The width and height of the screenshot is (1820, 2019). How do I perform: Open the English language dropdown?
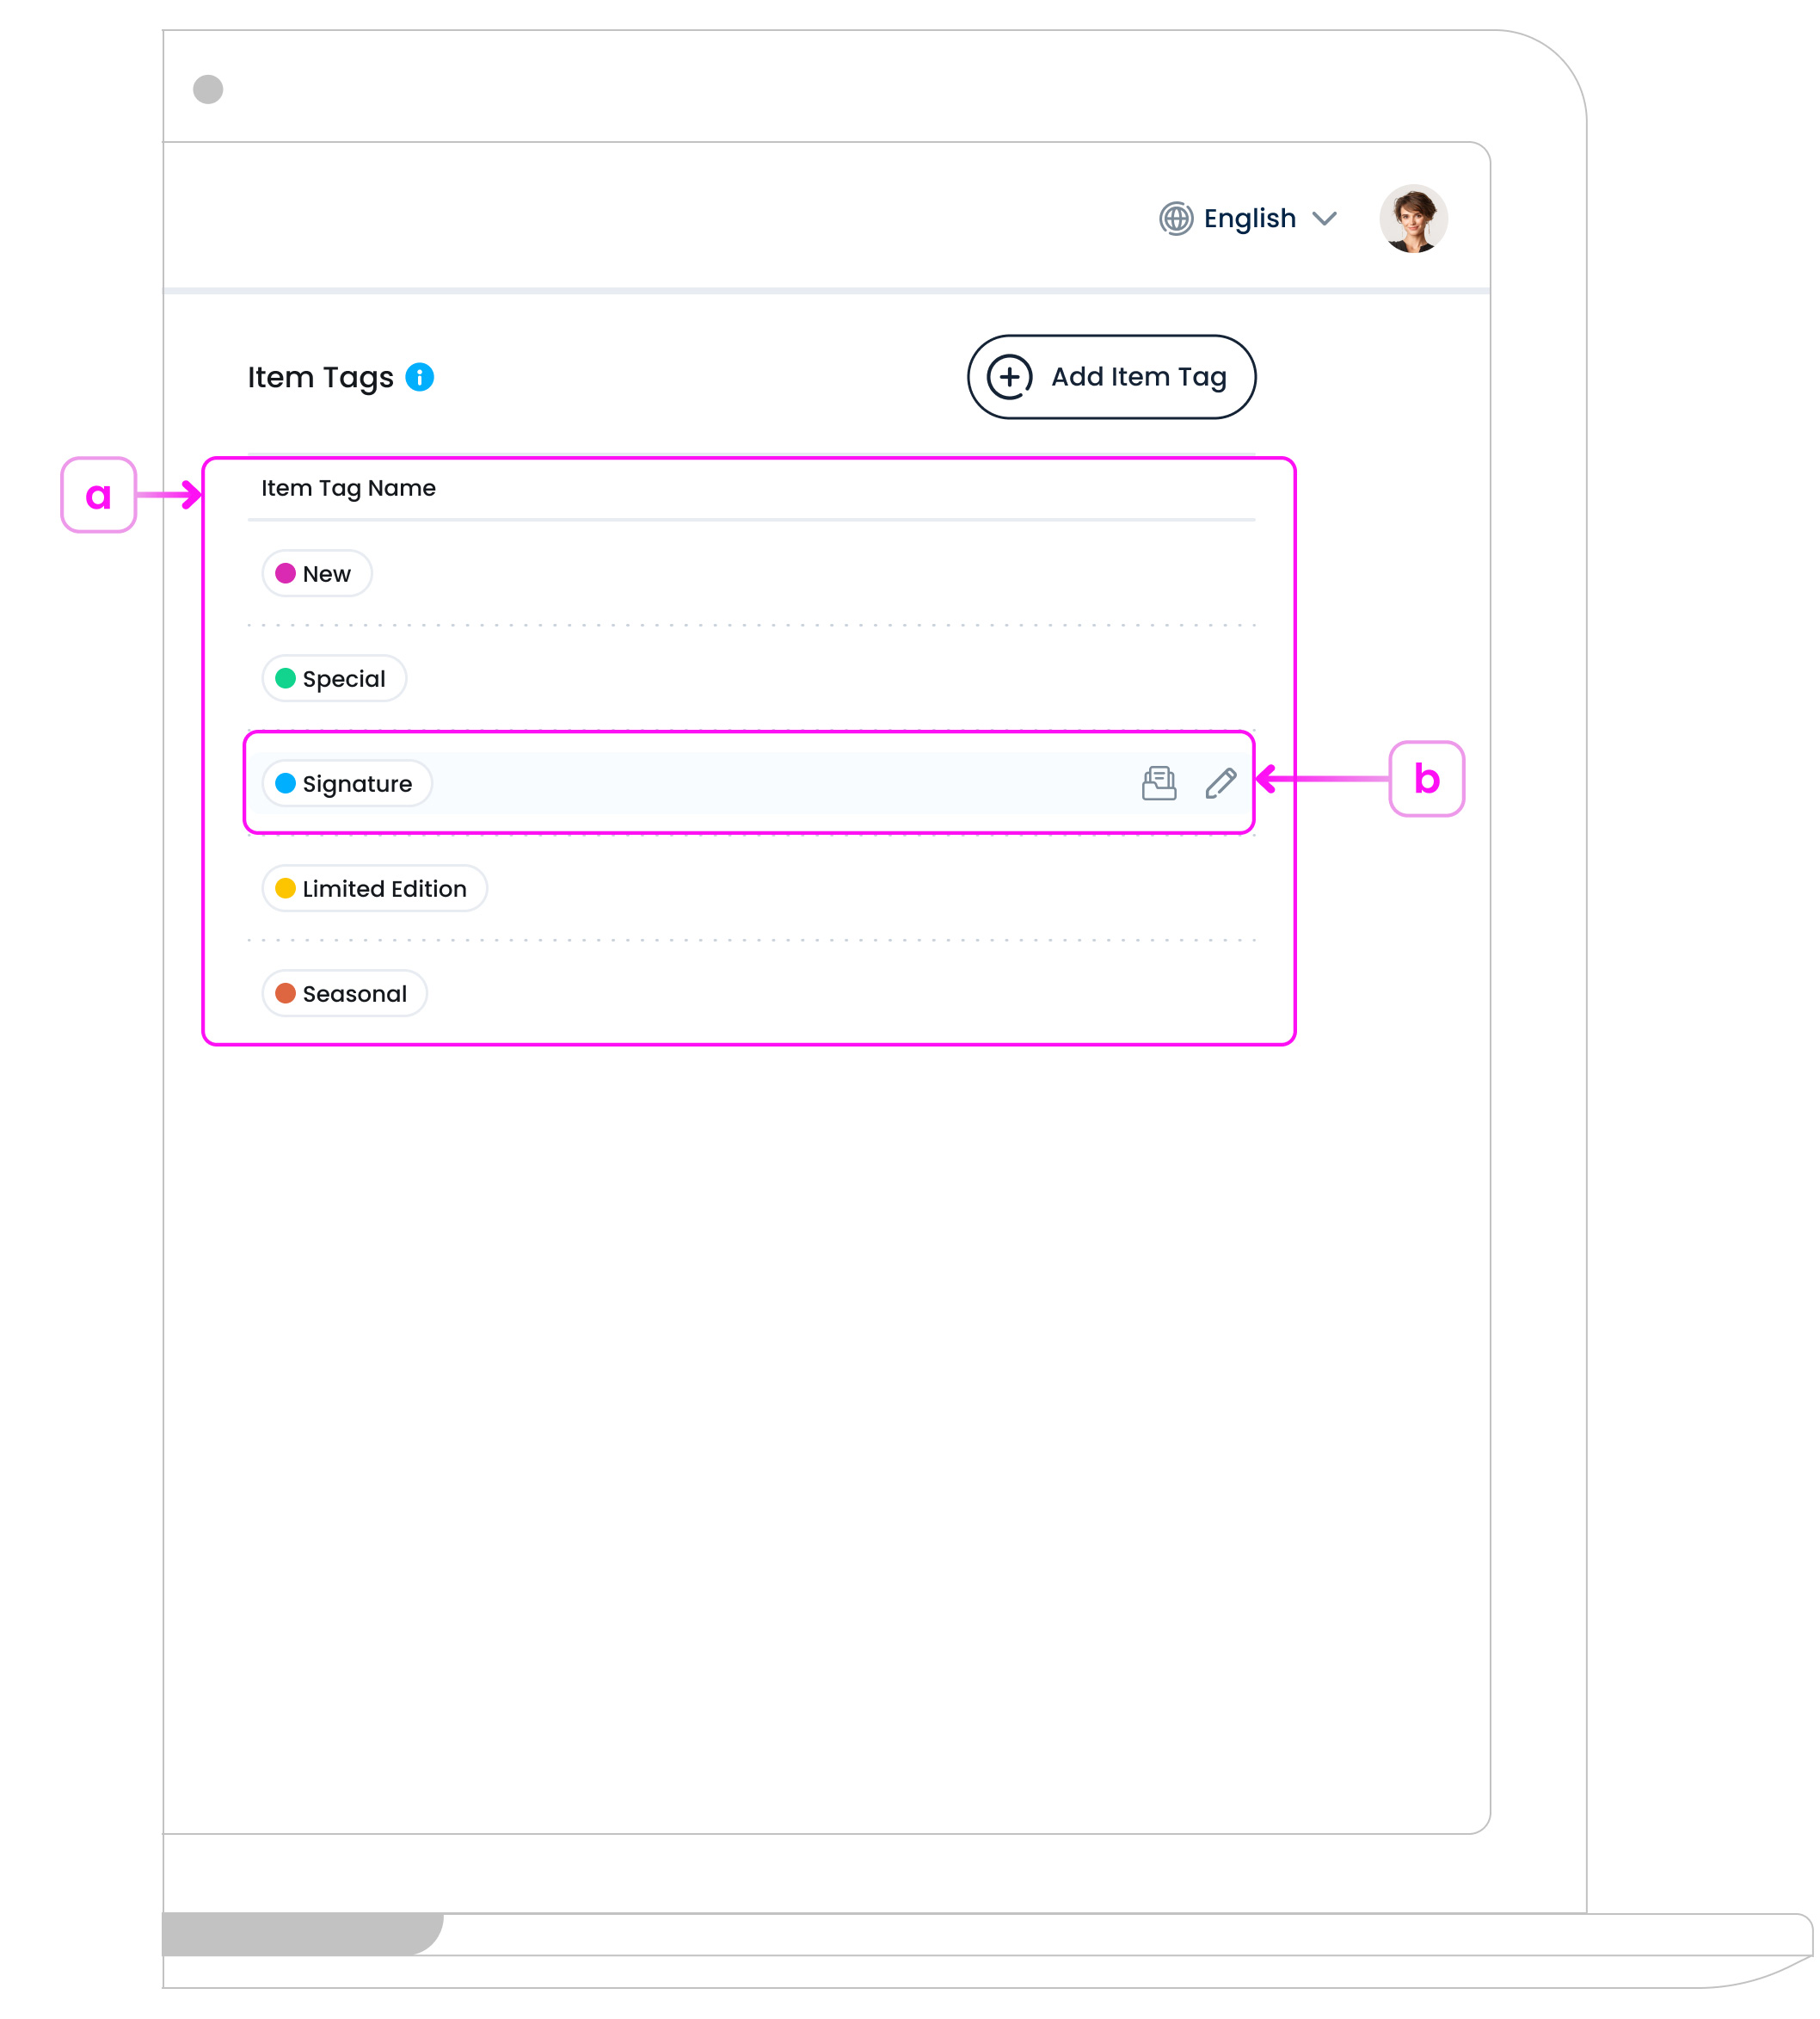1249,218
